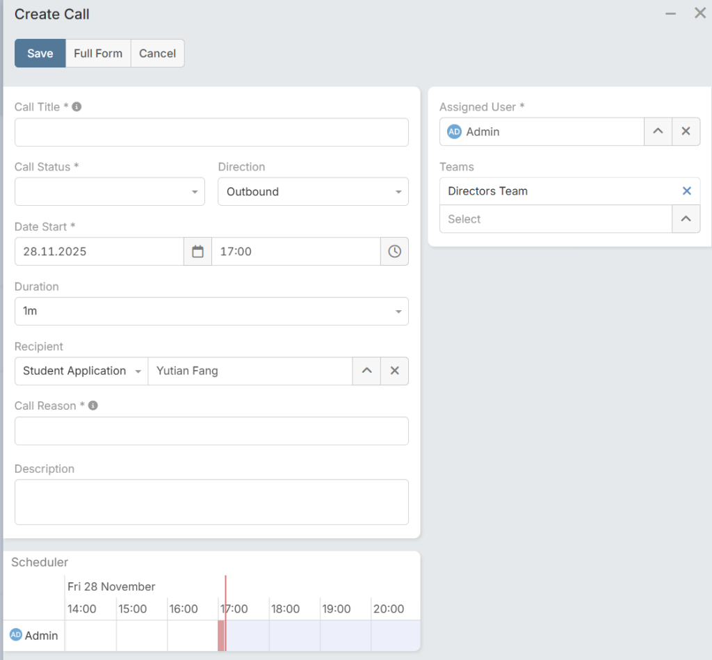Expand the Recipient record selector arrow
The width and height of the screenshot is (712, 660).
pyautogui.click(x=366, y=371)
